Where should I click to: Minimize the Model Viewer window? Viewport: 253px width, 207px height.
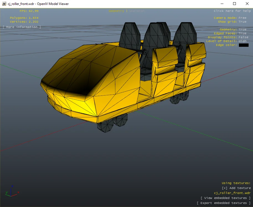(221, 4)
